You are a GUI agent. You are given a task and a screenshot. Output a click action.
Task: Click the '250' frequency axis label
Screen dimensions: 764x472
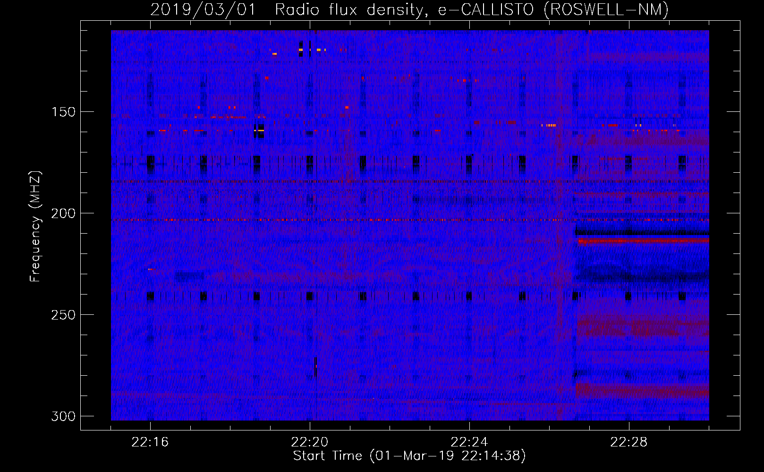coord(63,315)
